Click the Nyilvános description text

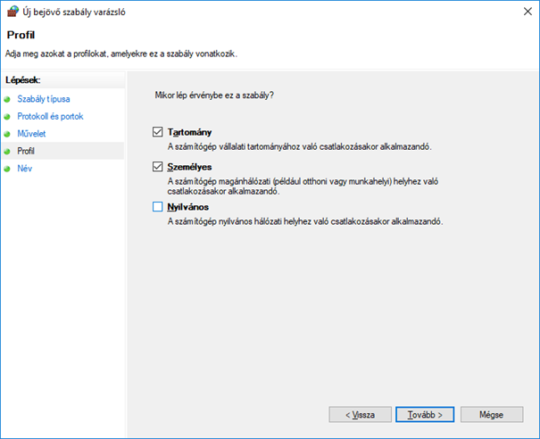point(307,220)
